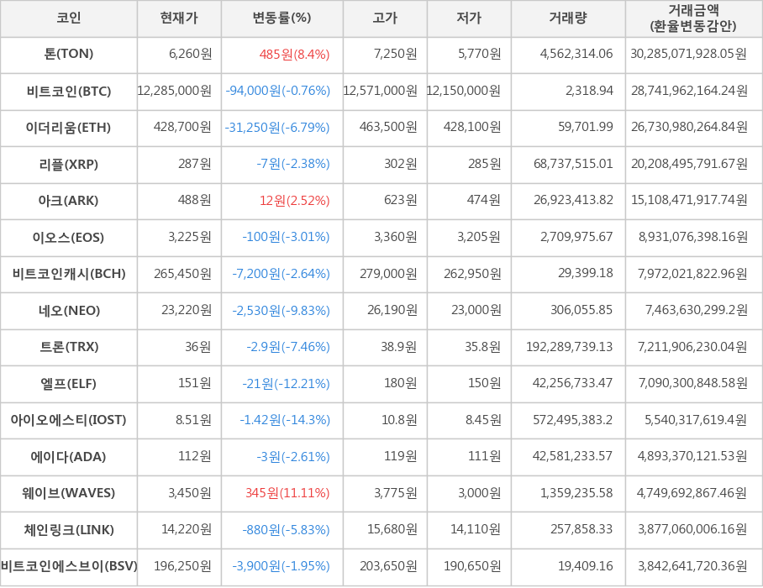This screenshot has height=588, width=763.
Task: Choose the 아크(ARK) coin entry
Action: click(x=69, y=201)
